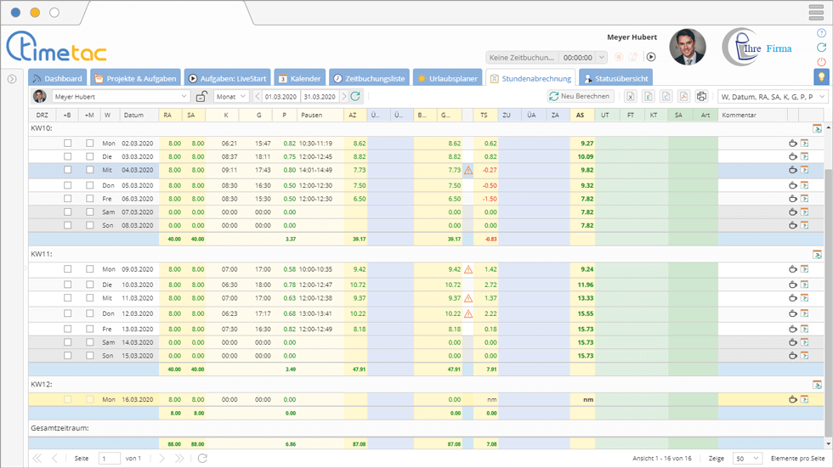The image size is (833, 468).
Task: Click the lock icon beside employee selector
Action: point(201,97)
